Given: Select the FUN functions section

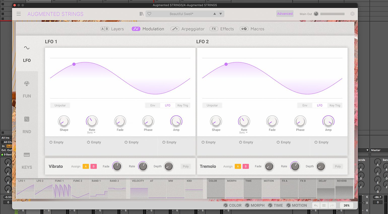Looking at the screenshot, I should [27, 90].
